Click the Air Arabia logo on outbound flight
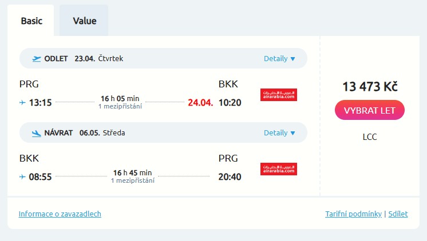Viewport: 427px width, 241px height. coord(279,95)
